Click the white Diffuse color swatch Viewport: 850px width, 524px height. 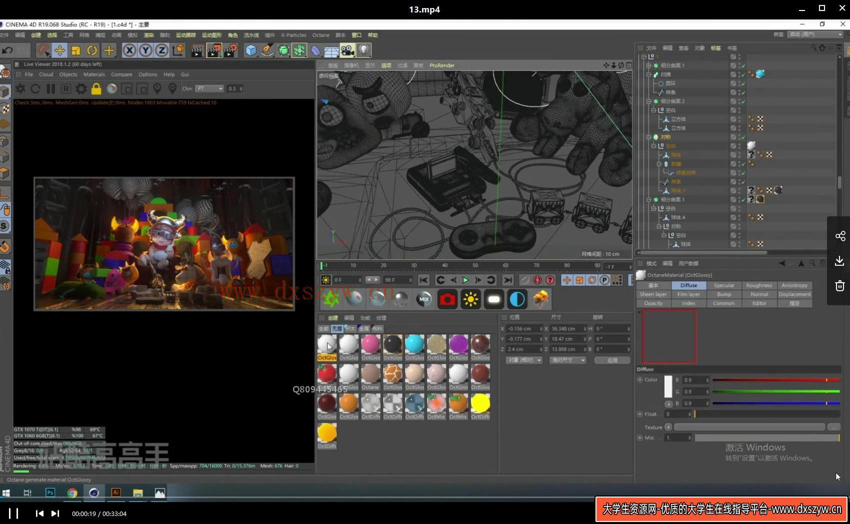coord(668,387)
